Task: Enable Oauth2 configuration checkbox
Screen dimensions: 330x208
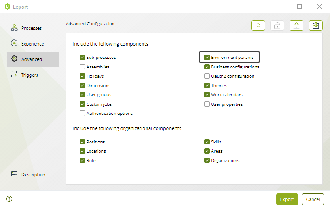Action: pos(207,76)
